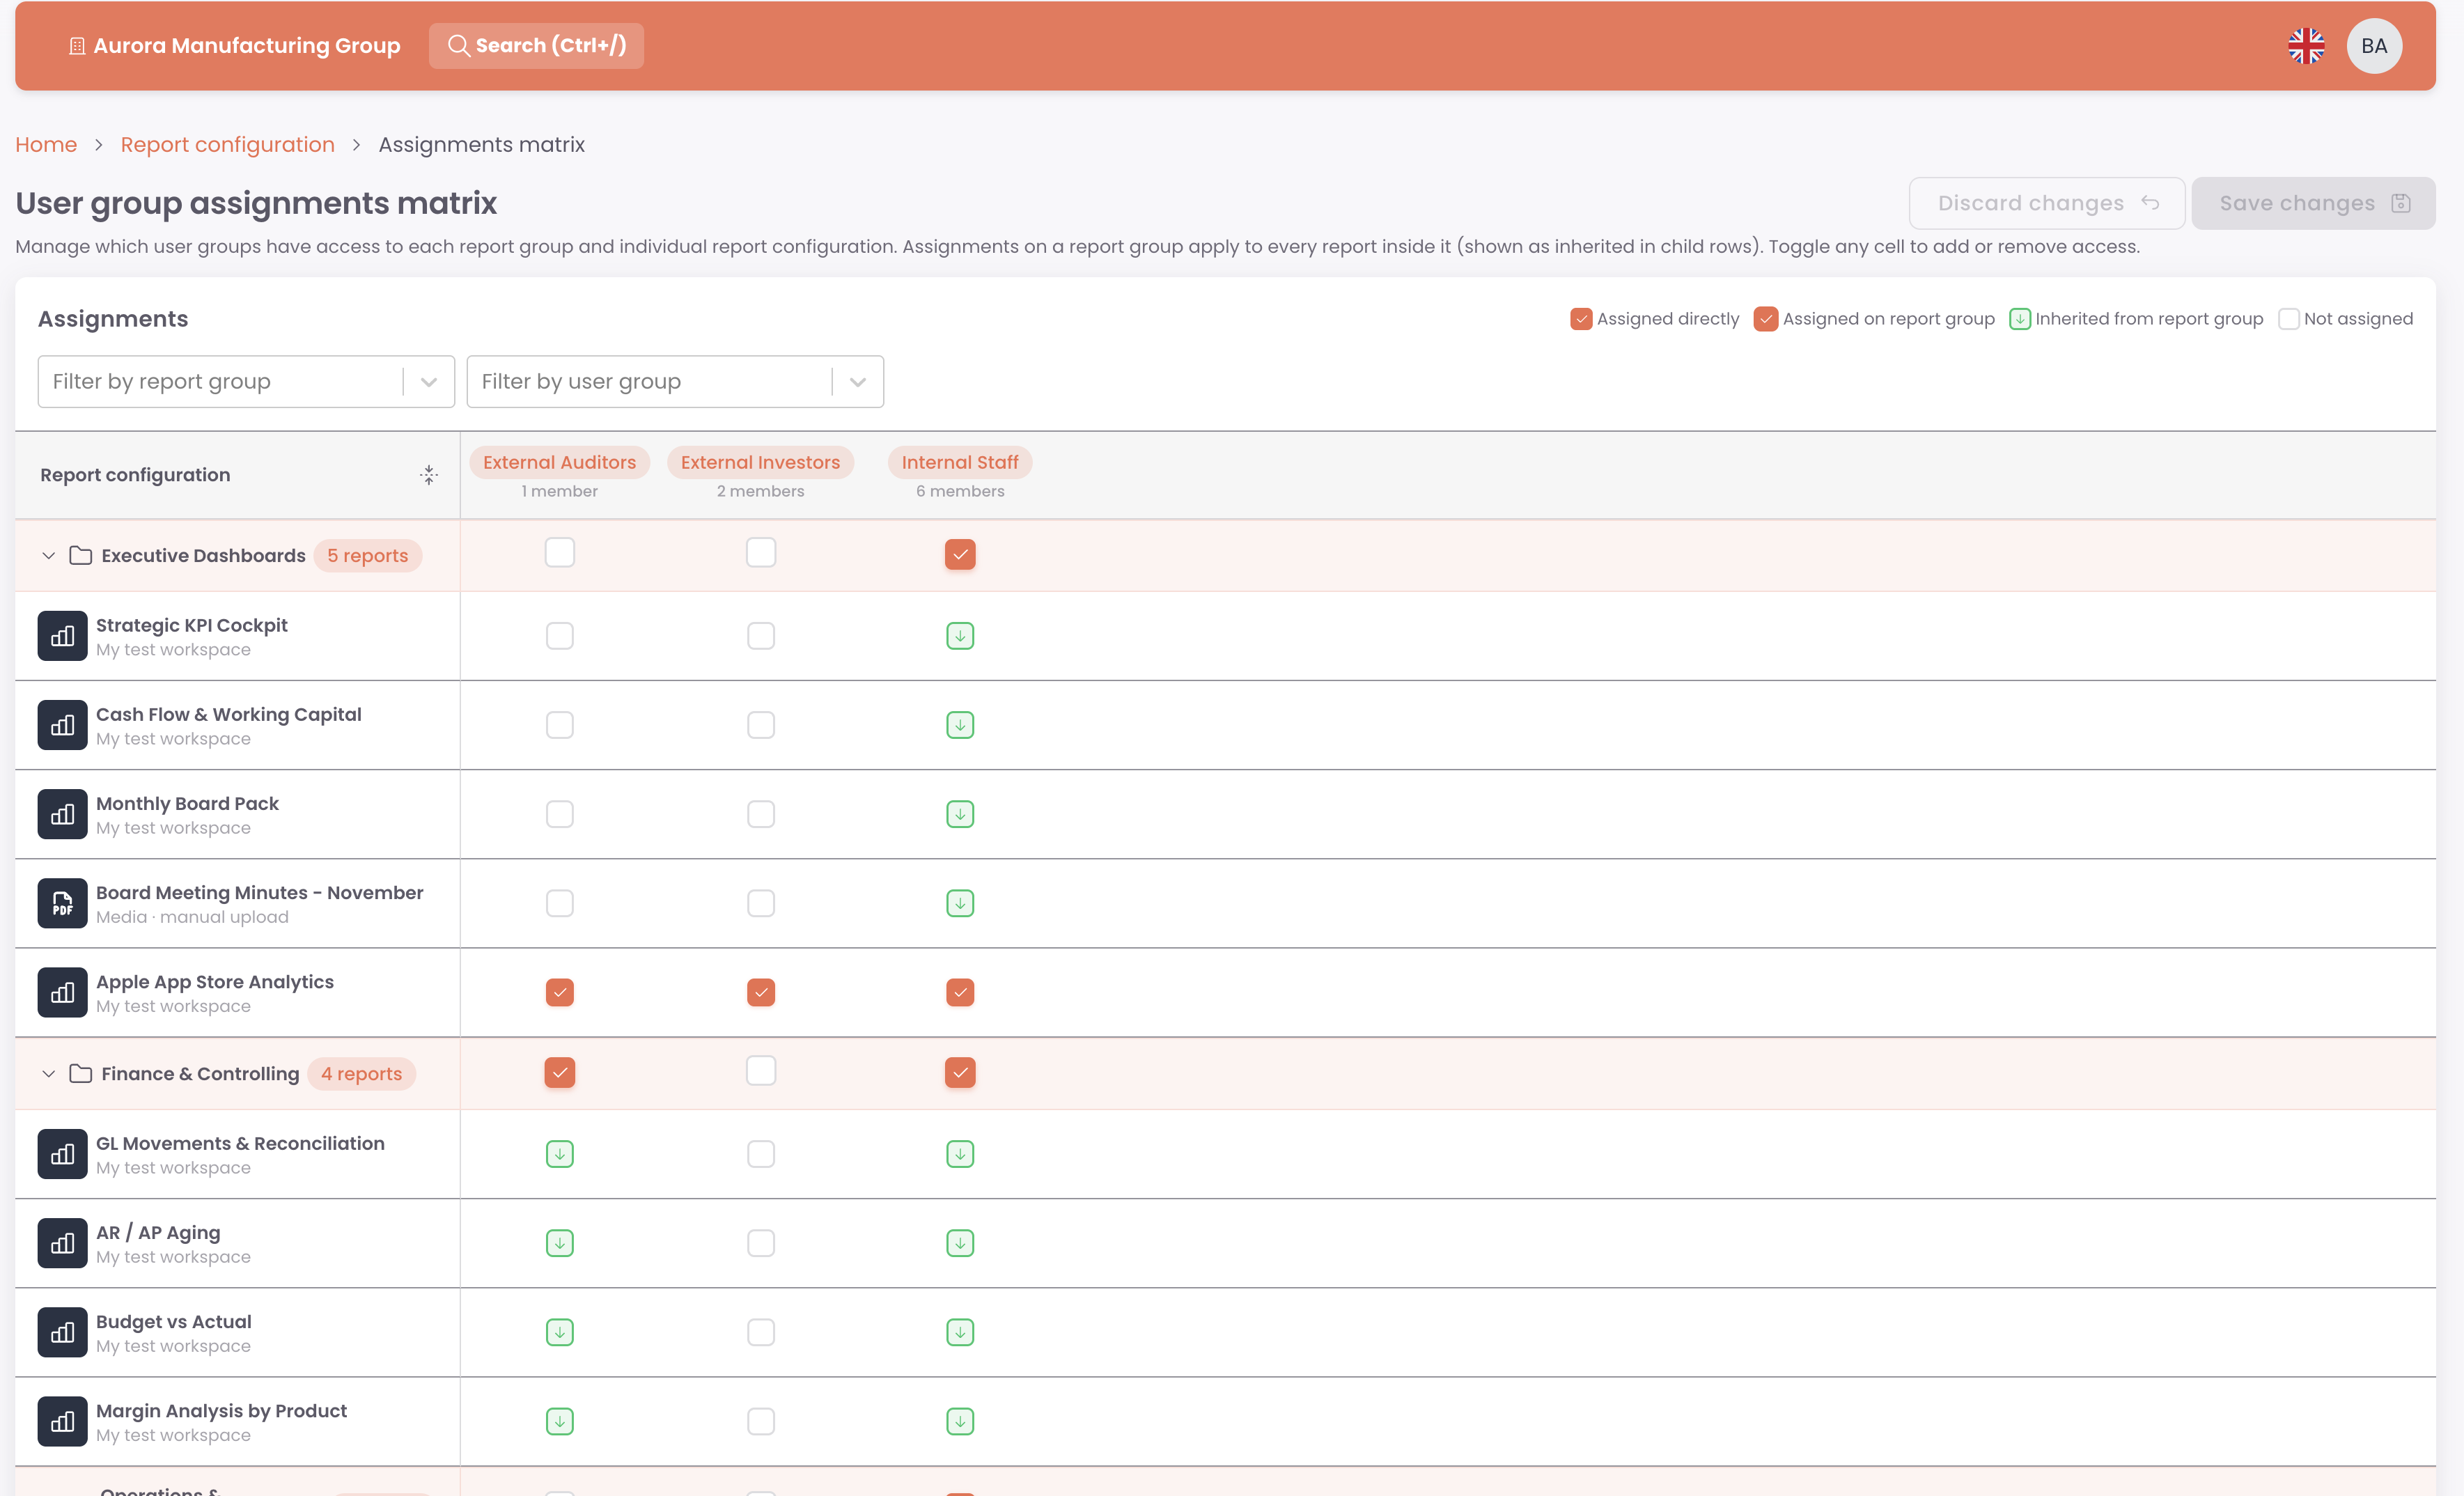Viewport: 2464px width, 1496px height.
Task: Click the 'Assigned directly' legend item
Action: click(x=1655, y=319)
